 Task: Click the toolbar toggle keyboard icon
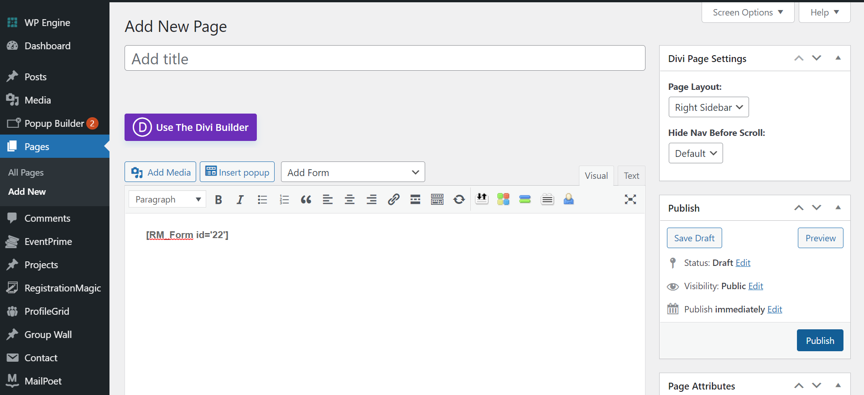(x=437, y=199)
